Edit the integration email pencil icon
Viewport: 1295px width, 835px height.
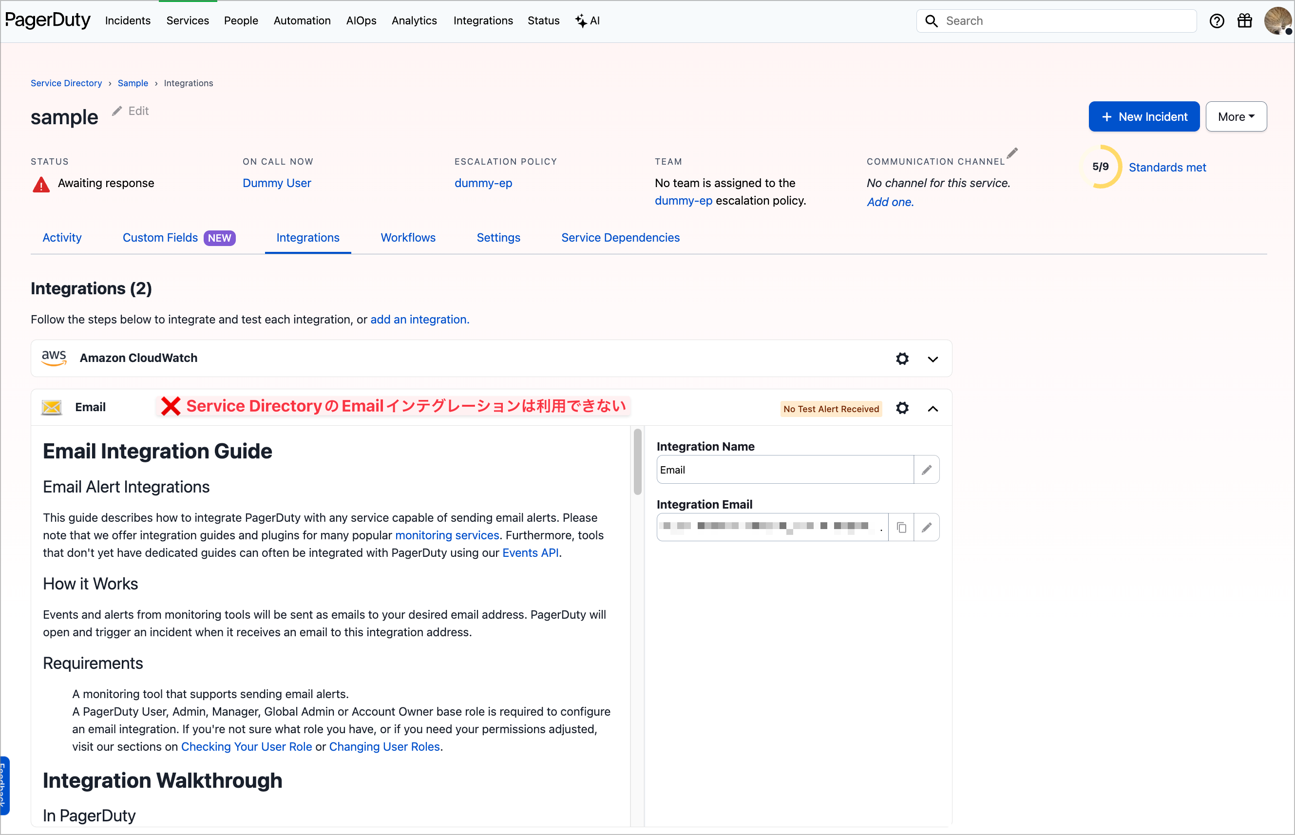click(x=926, y=527)
